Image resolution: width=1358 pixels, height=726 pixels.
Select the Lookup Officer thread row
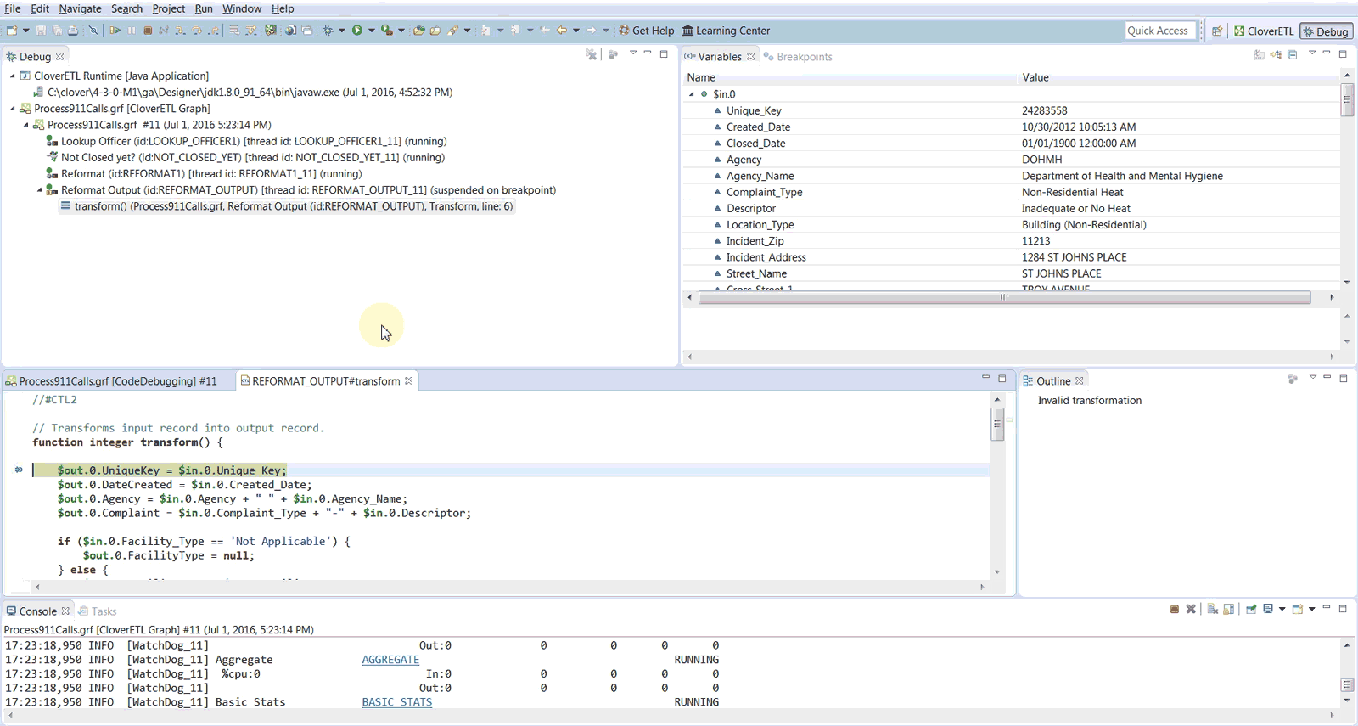(x=246, y=142)
